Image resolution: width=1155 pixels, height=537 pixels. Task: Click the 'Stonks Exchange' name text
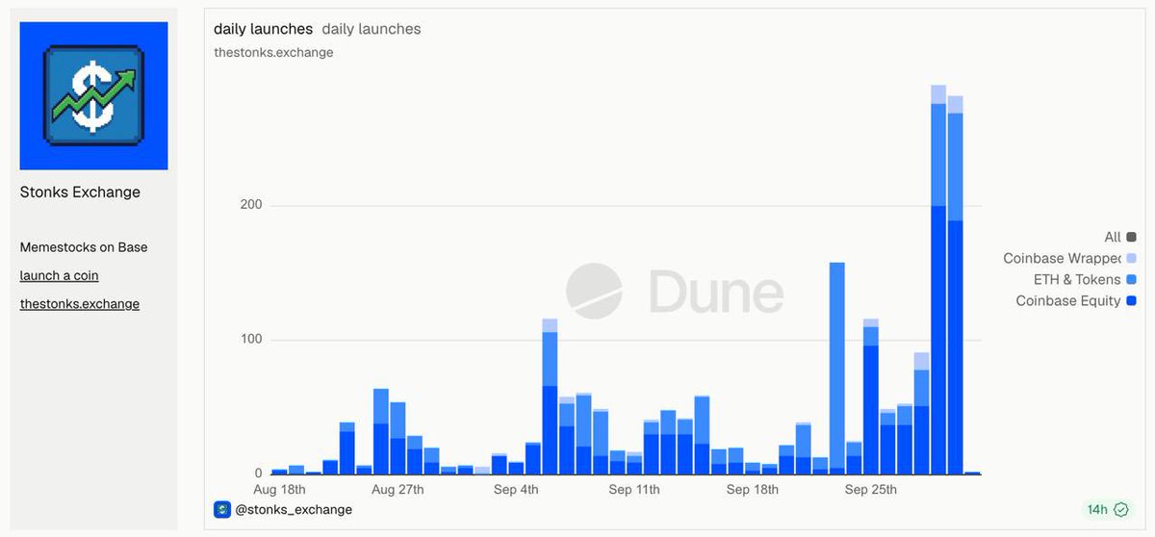pyautogui.click(x=80, y=192)
